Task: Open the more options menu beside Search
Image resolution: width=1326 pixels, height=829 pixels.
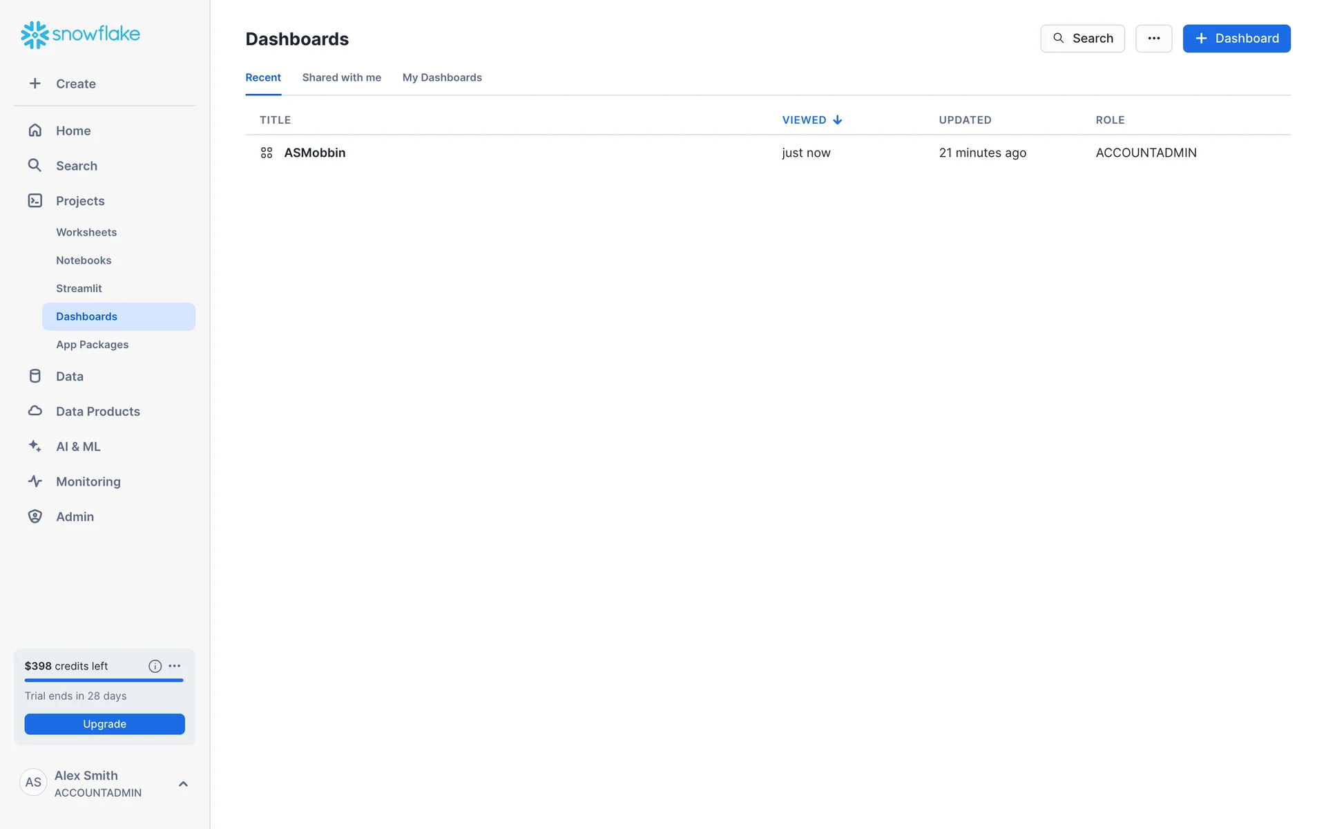Action: [1153, 39]
